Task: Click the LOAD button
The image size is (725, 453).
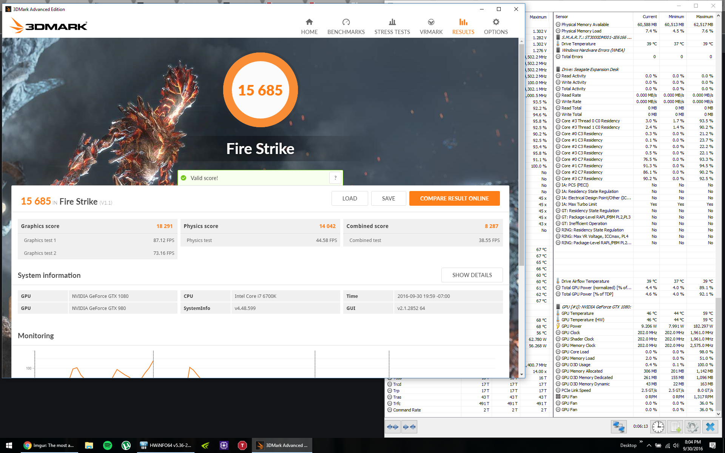Action: coord(350,198)
